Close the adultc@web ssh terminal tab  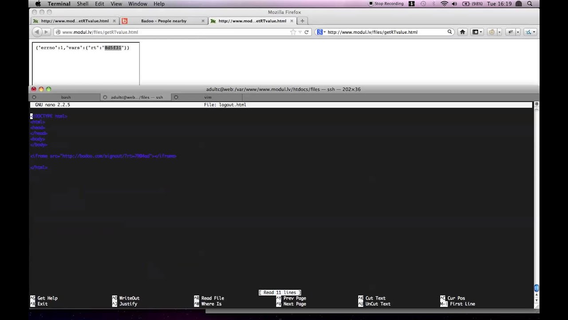(105, 97)
